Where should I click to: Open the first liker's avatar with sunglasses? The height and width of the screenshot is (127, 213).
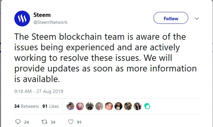coord(70,106)
